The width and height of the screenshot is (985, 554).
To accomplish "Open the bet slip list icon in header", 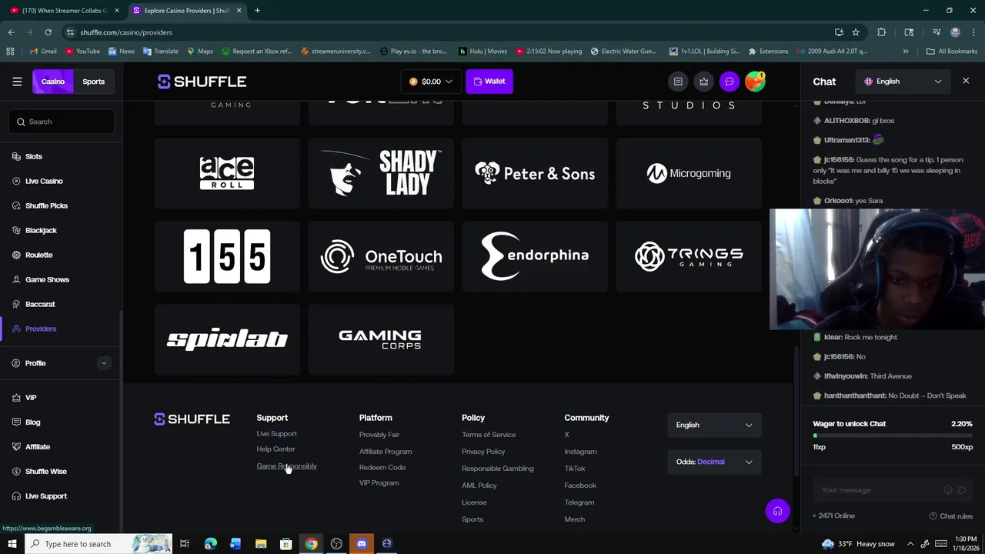I will 678,82.
